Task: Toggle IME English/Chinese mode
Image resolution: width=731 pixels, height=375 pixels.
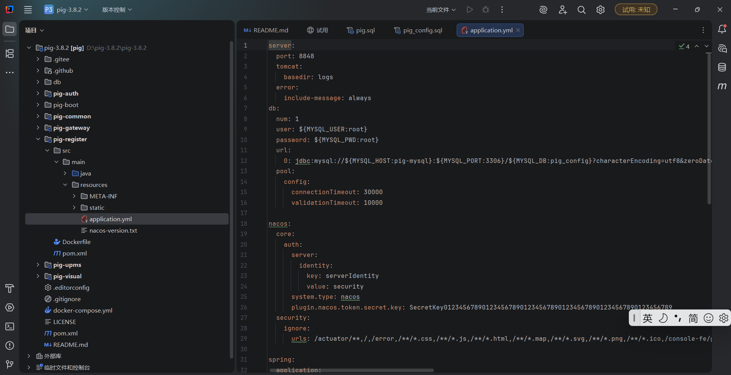Action: (x=648, y=318)
